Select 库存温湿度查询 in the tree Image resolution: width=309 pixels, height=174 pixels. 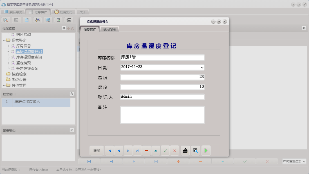[x=29, y=57]
